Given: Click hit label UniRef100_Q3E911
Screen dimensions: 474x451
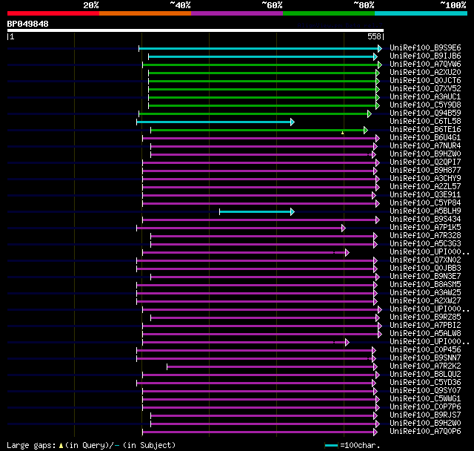Looking at the screenshot, I should [x=425, y=195].
